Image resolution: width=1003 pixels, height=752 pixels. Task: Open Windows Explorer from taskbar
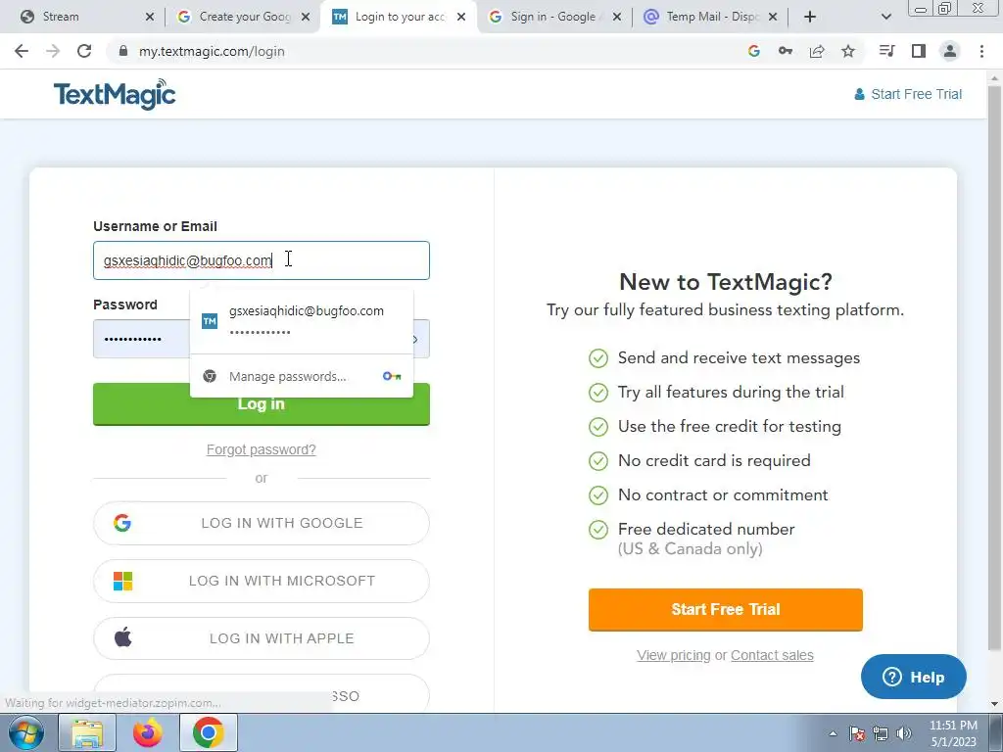87,733
